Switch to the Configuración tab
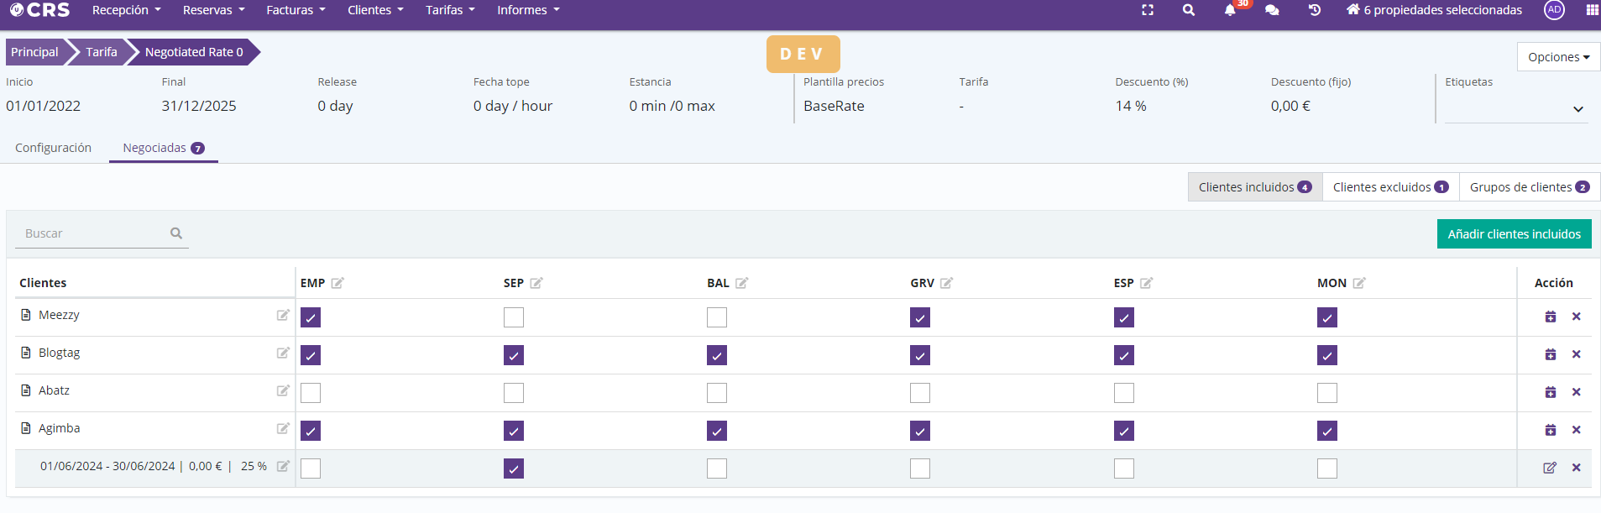 pos(53,148)
